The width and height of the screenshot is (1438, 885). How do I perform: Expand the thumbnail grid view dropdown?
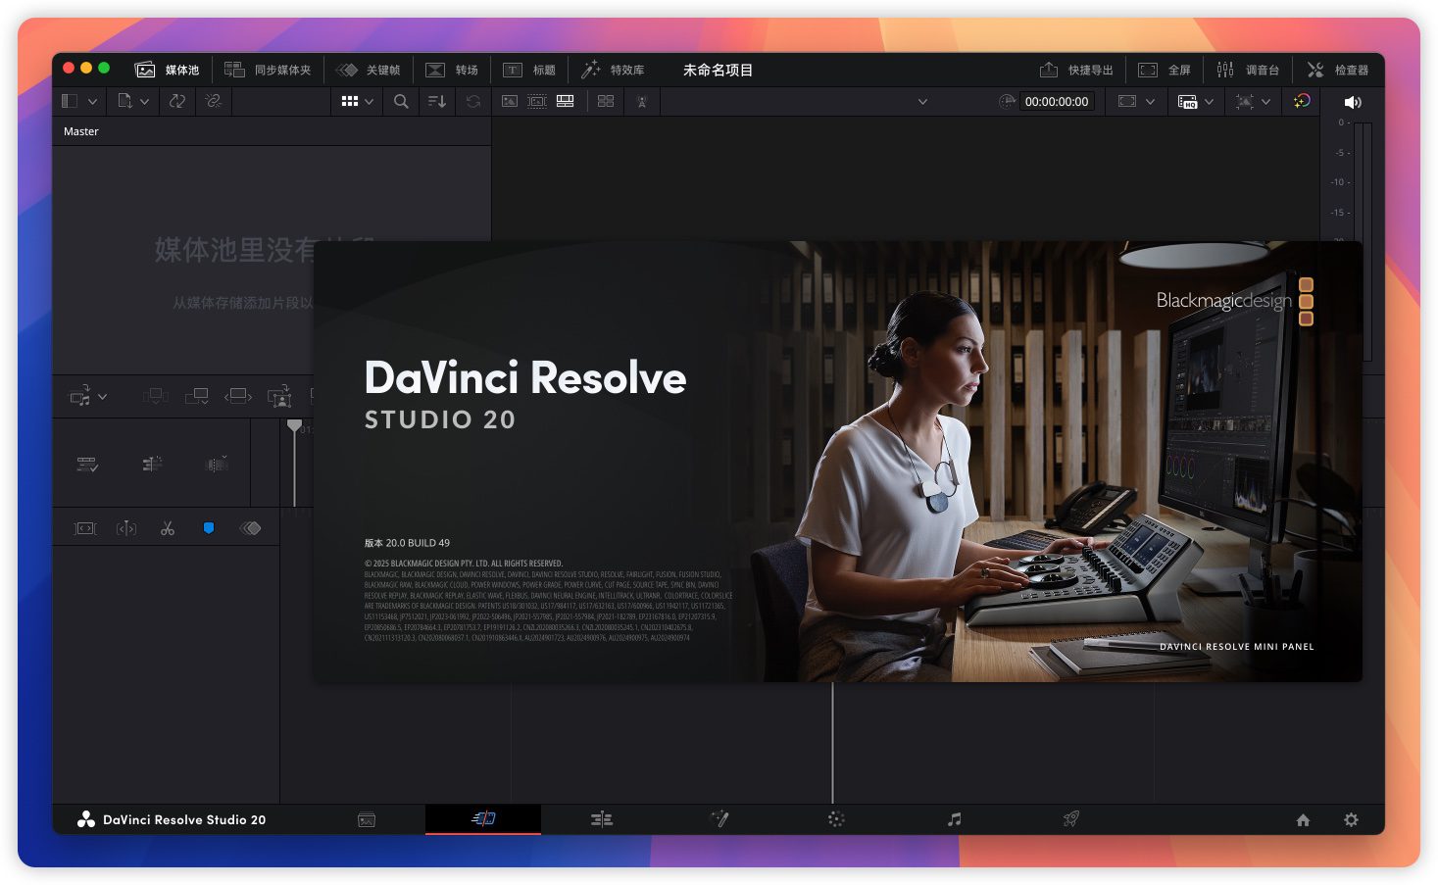tap(370, 101)
